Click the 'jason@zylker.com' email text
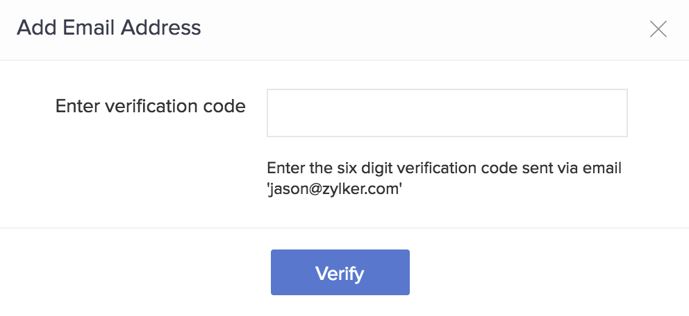 335,189
